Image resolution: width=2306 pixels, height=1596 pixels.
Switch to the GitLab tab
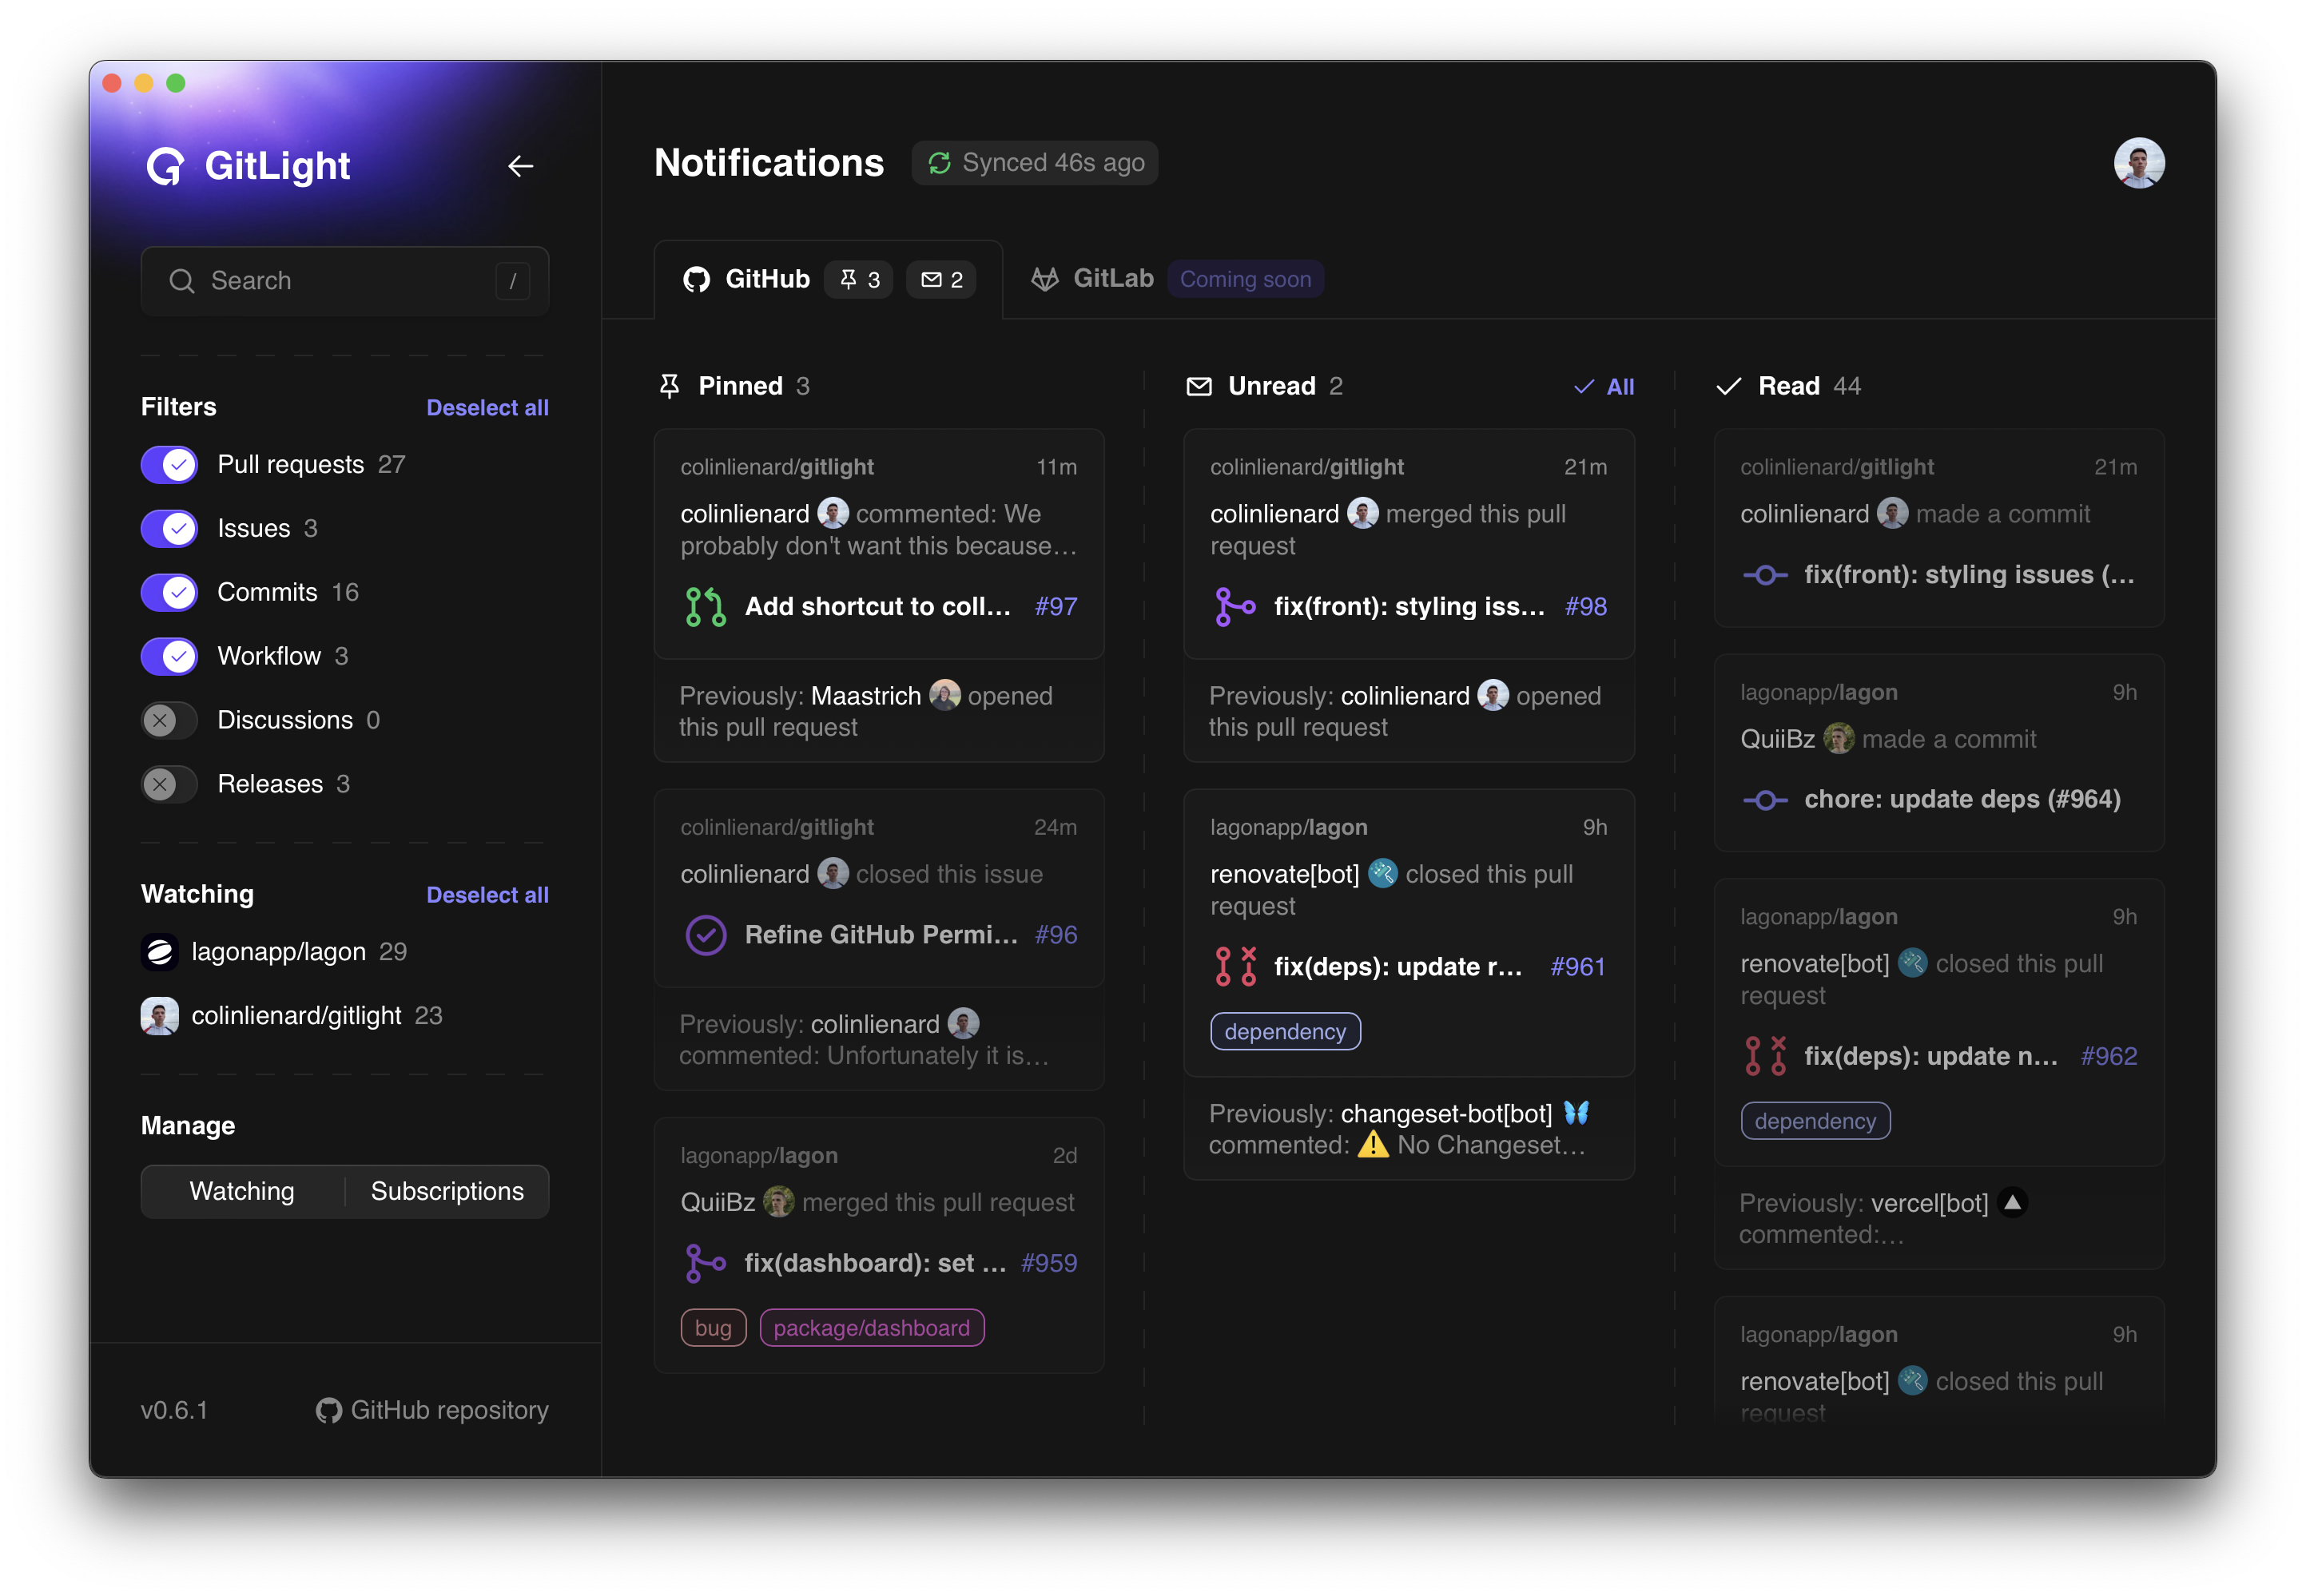click(1112, 279)
